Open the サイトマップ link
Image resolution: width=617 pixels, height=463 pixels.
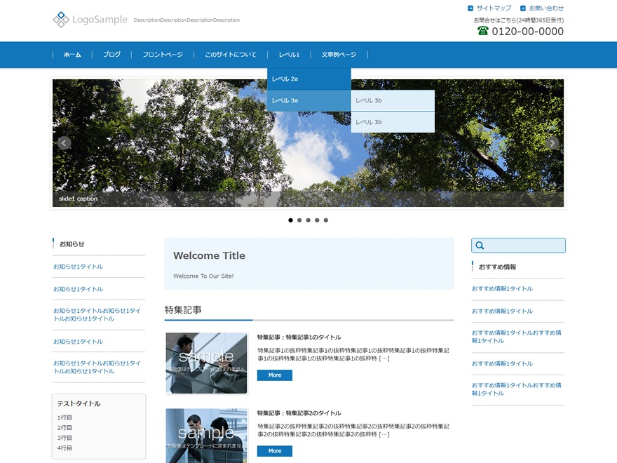494,8
